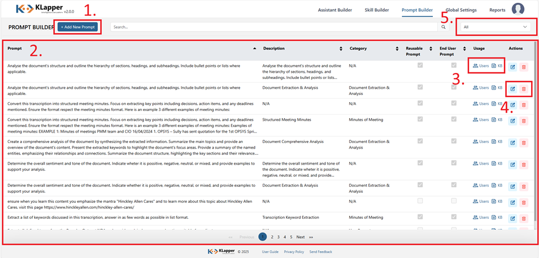Image resolution: width=539 pixels, height=258 pixels.
Task: Edit the Transcription Keyword Extraction prompt
Action: coord(512,218)
